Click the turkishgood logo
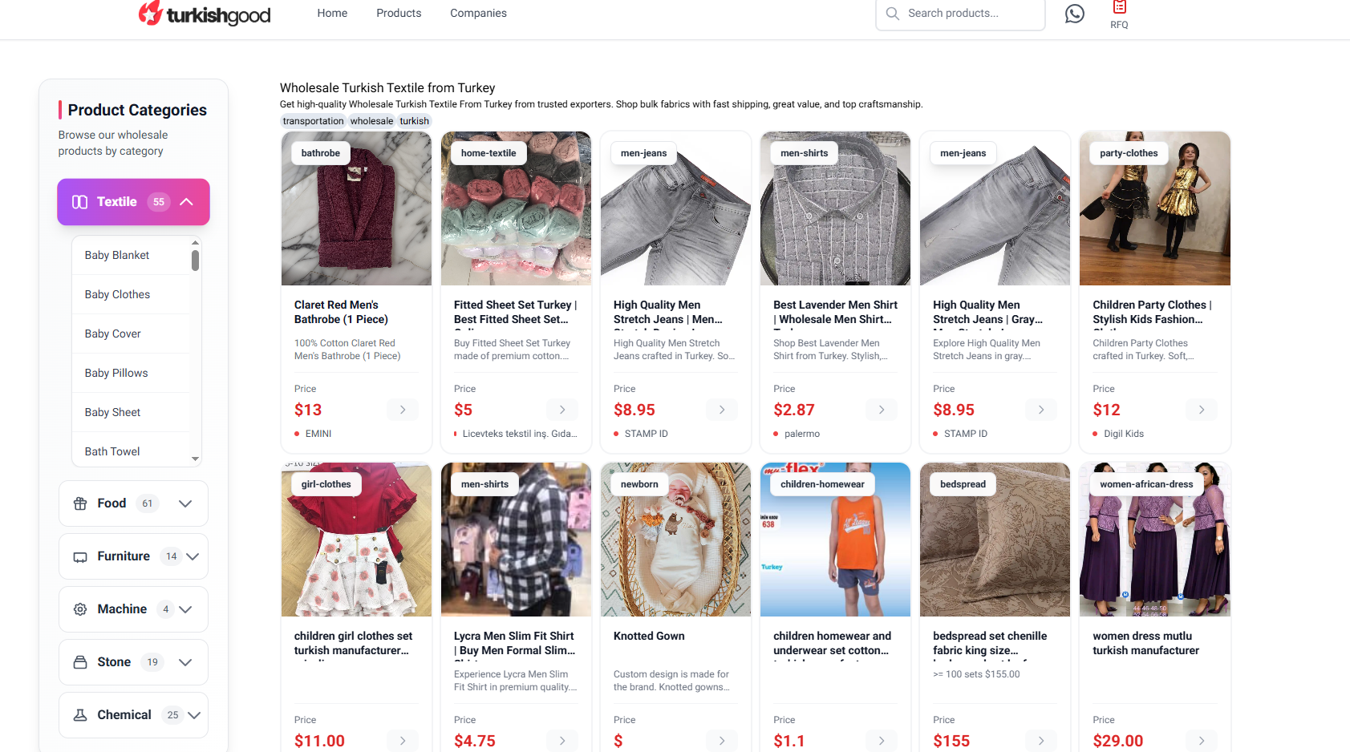Image resolution: width=1350 pixels, height=752 pixels. (205, 14)
